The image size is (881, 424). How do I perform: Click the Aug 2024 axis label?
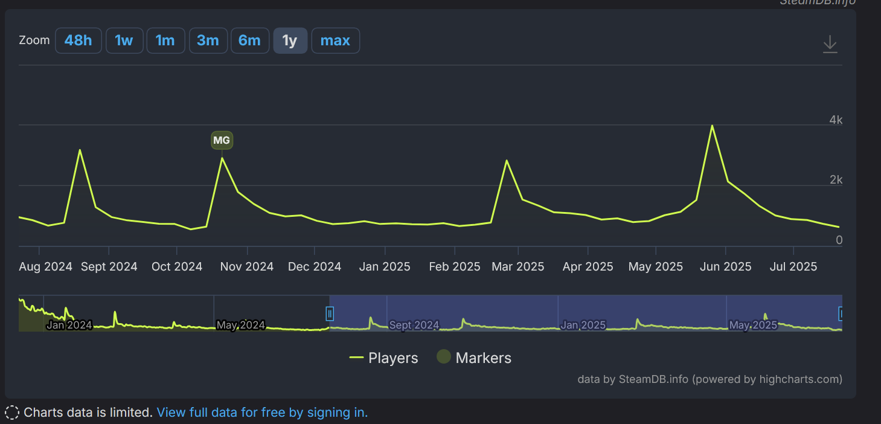[45, 266]
